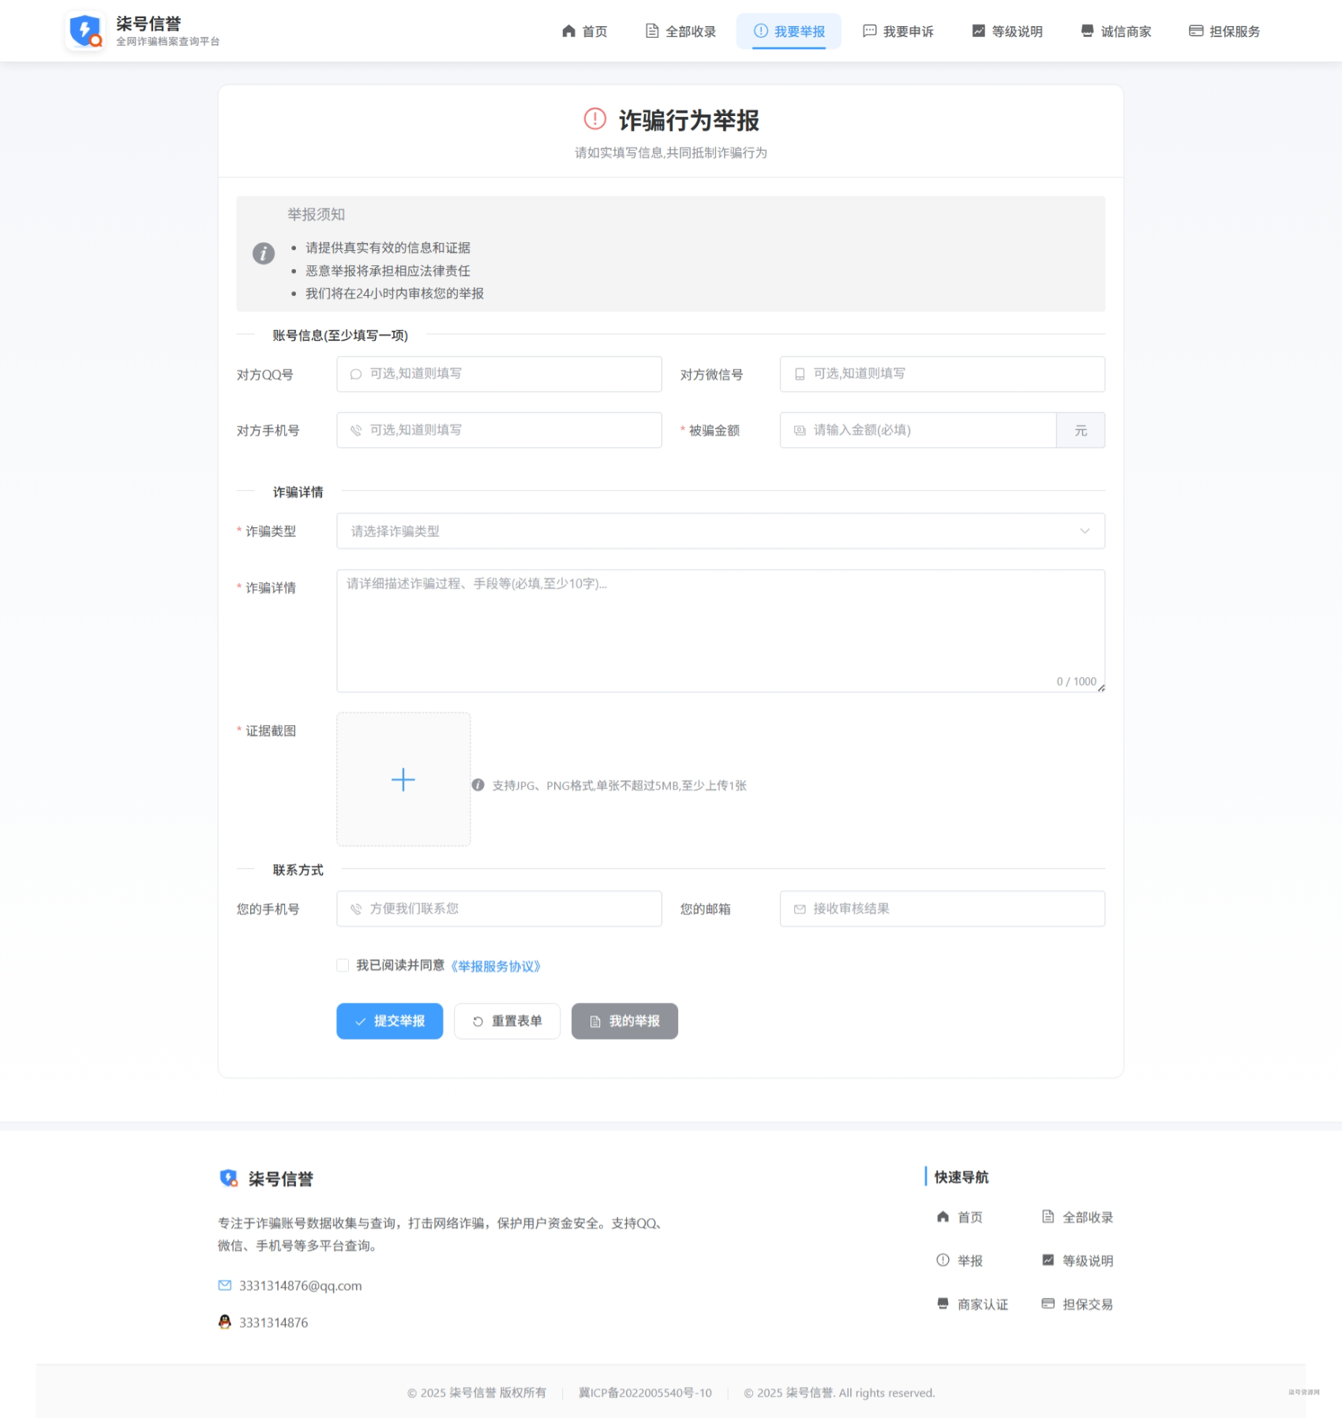
Task: Open the 担保服务 menu item
Action: [x=1224, y=32]
